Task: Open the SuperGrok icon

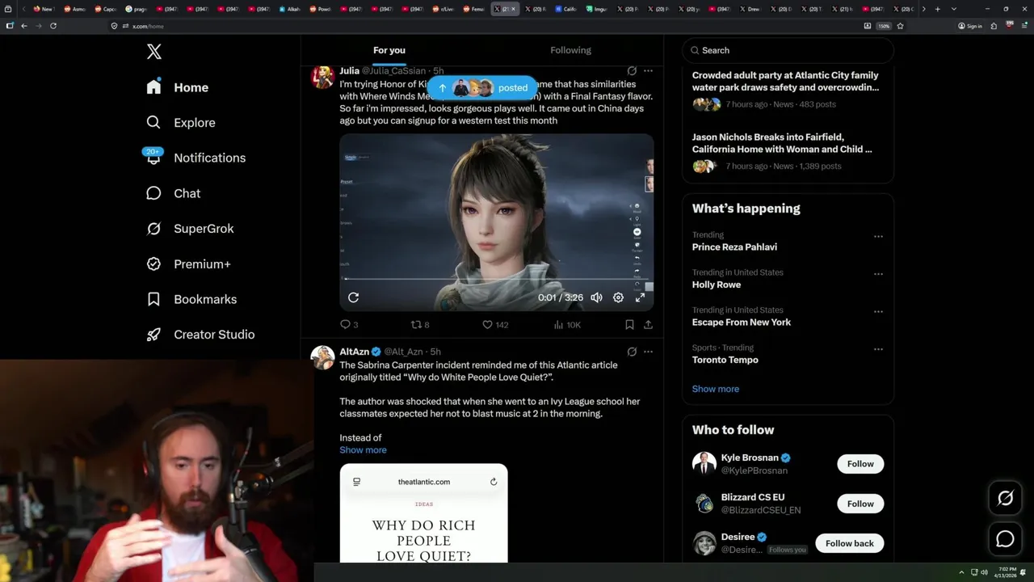Action: [x=153, y=229]
